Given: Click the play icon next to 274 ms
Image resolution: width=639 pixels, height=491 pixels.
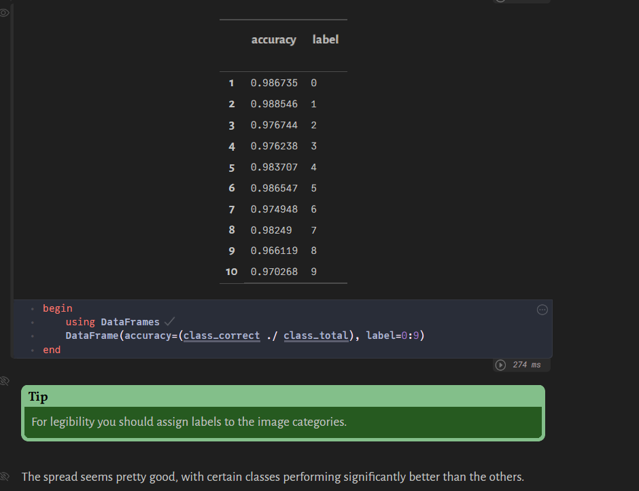Looking at the screenshot, I should point(500,365).
